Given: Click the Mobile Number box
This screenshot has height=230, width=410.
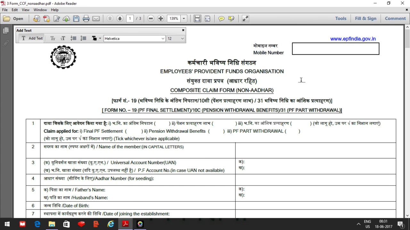Looking at the screenshot, I should pyautogui.click(x=335, y=49).
